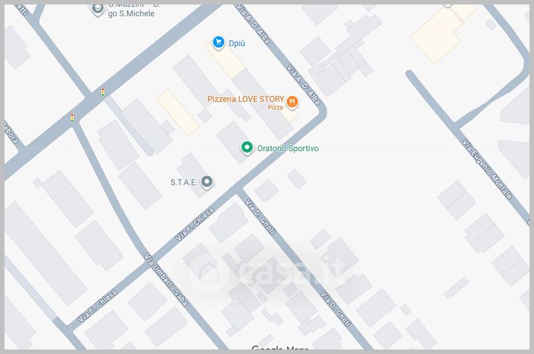Select the school marker near S.Michele
Image resolution: width=534 pixels, height=354 pixels.
coord(97,9)
